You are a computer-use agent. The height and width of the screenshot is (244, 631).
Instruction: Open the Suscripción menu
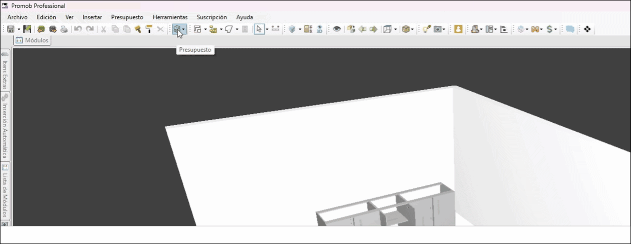point(211,17)
